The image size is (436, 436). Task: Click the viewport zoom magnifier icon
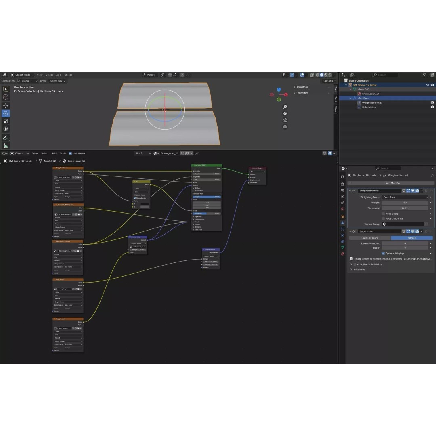(285, 107)
